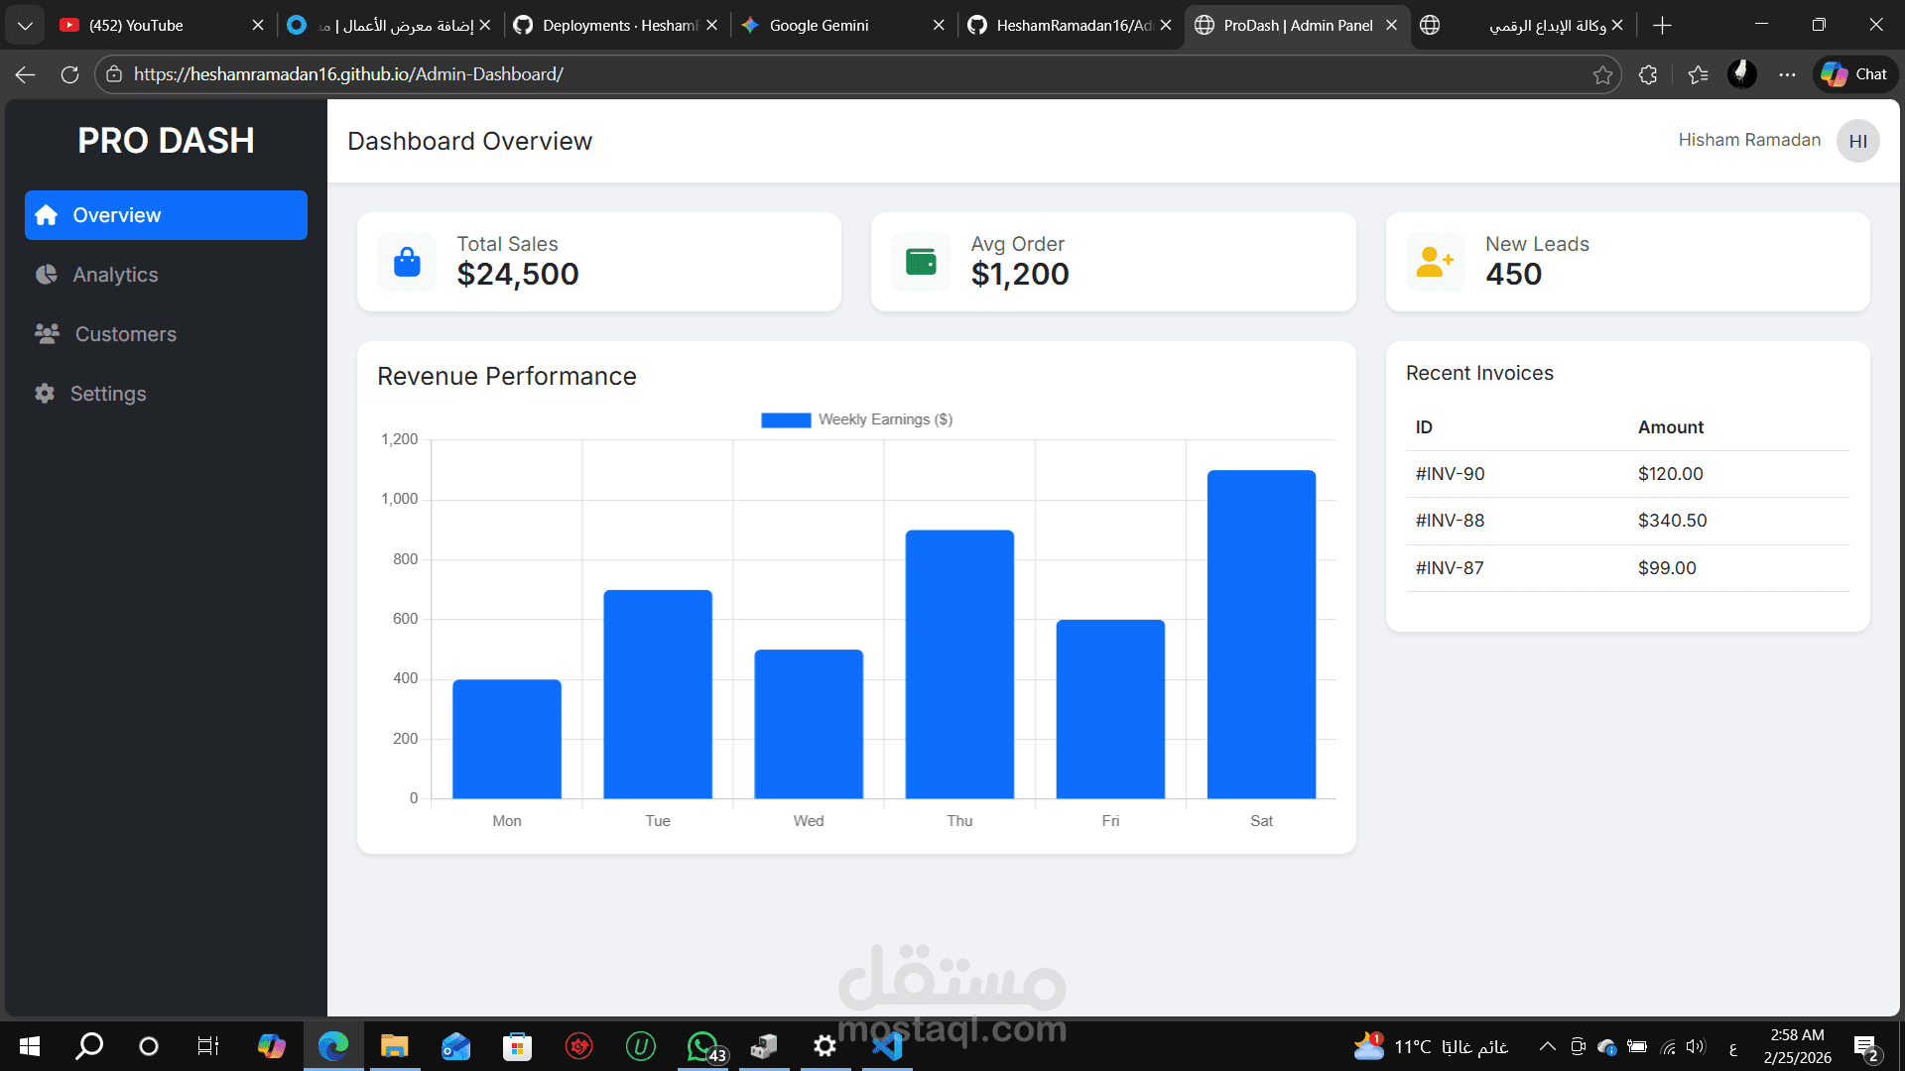Click the New Leads add-user icon

coord(1434,261)
